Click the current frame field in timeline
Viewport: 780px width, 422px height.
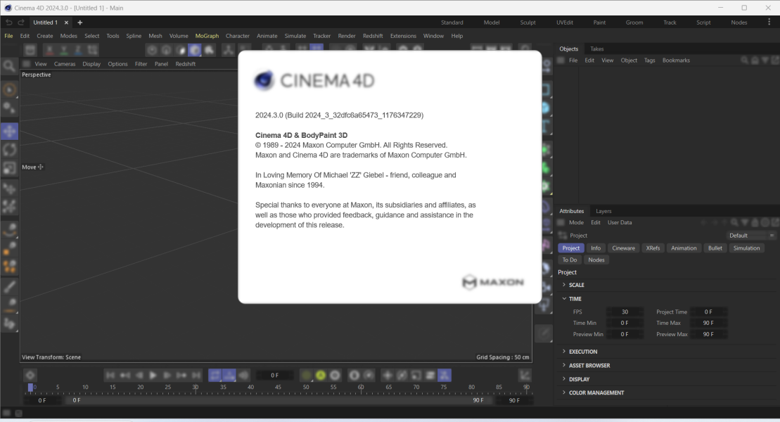[x=274, y=375]
